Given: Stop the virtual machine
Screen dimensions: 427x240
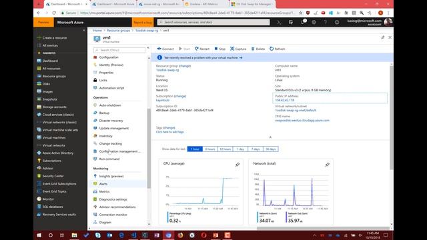Looking at the screenshot, I should pyautogui.click(x=220, y=49).
